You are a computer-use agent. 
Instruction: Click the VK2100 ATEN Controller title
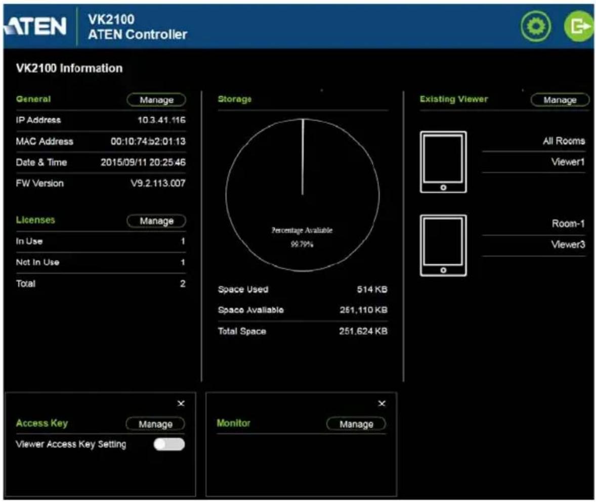pyautogui.click(x=137, y=27)
